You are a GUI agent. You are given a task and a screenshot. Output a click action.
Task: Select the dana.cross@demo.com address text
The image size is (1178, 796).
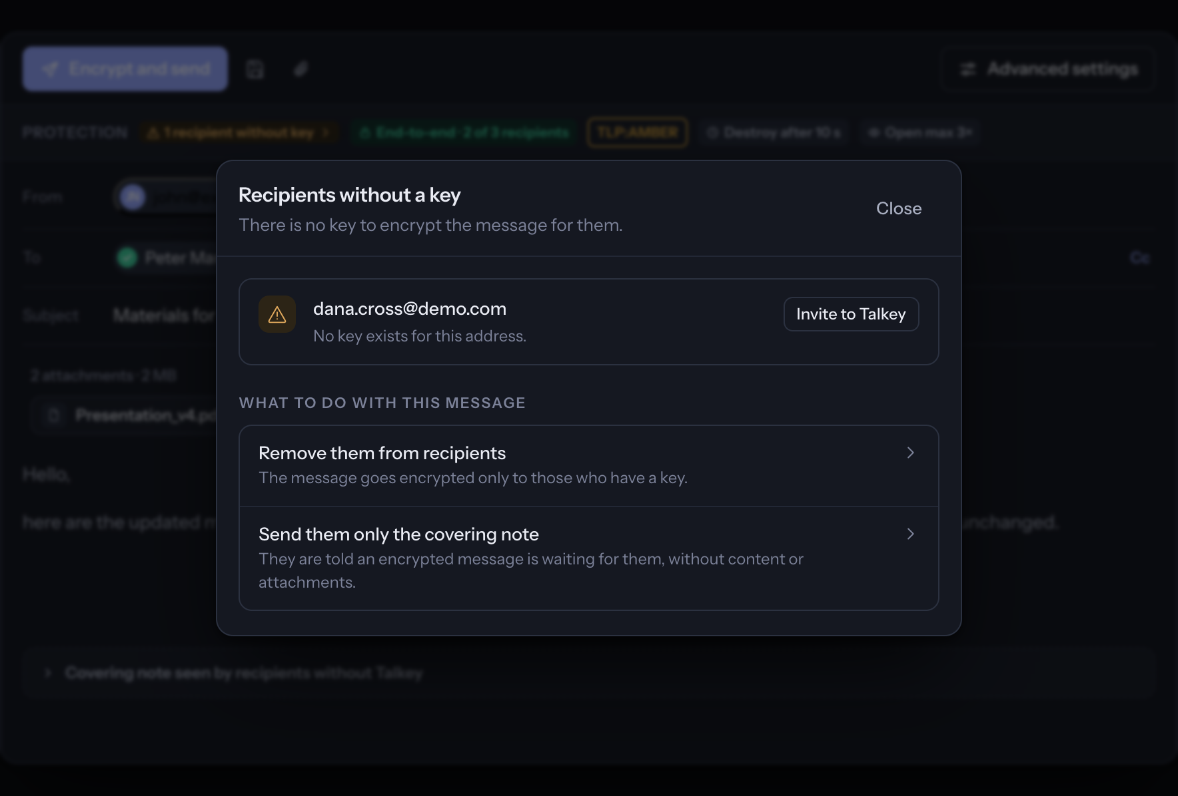click(x=410, y=309)
